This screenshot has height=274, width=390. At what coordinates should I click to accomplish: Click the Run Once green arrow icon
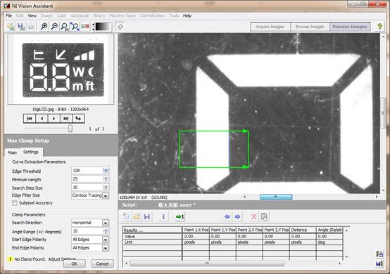click(180, 216)
